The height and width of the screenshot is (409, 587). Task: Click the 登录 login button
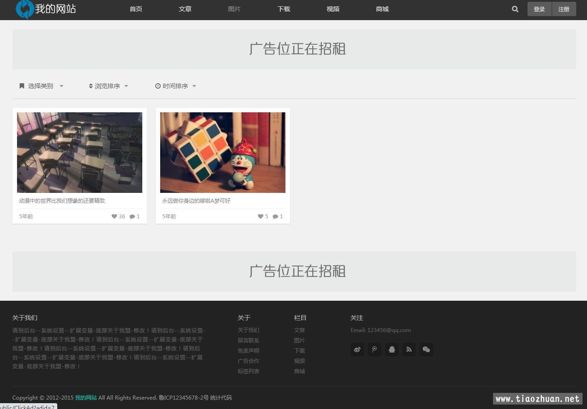(x=539, y=9)
